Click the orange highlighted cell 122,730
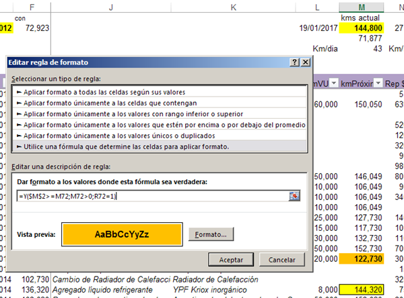This screenshot has height=298, width=404. pos(362,258)
